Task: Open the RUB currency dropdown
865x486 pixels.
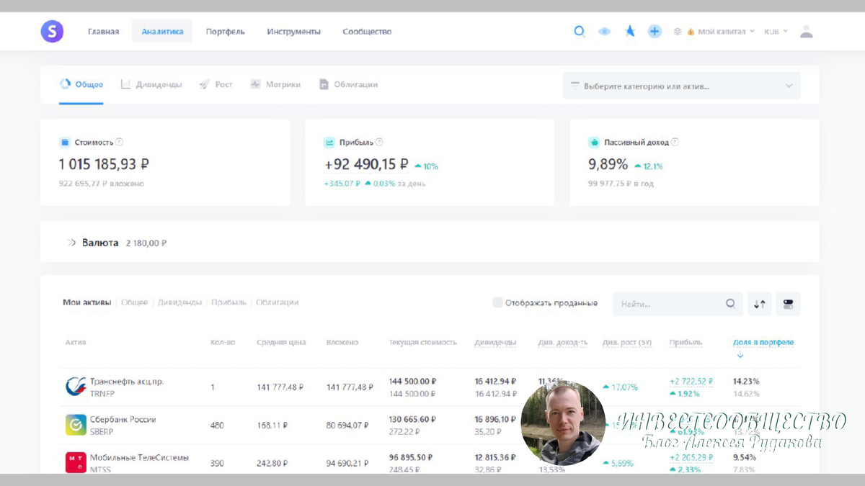Action: pyautogui.click(x=776, y=32)
